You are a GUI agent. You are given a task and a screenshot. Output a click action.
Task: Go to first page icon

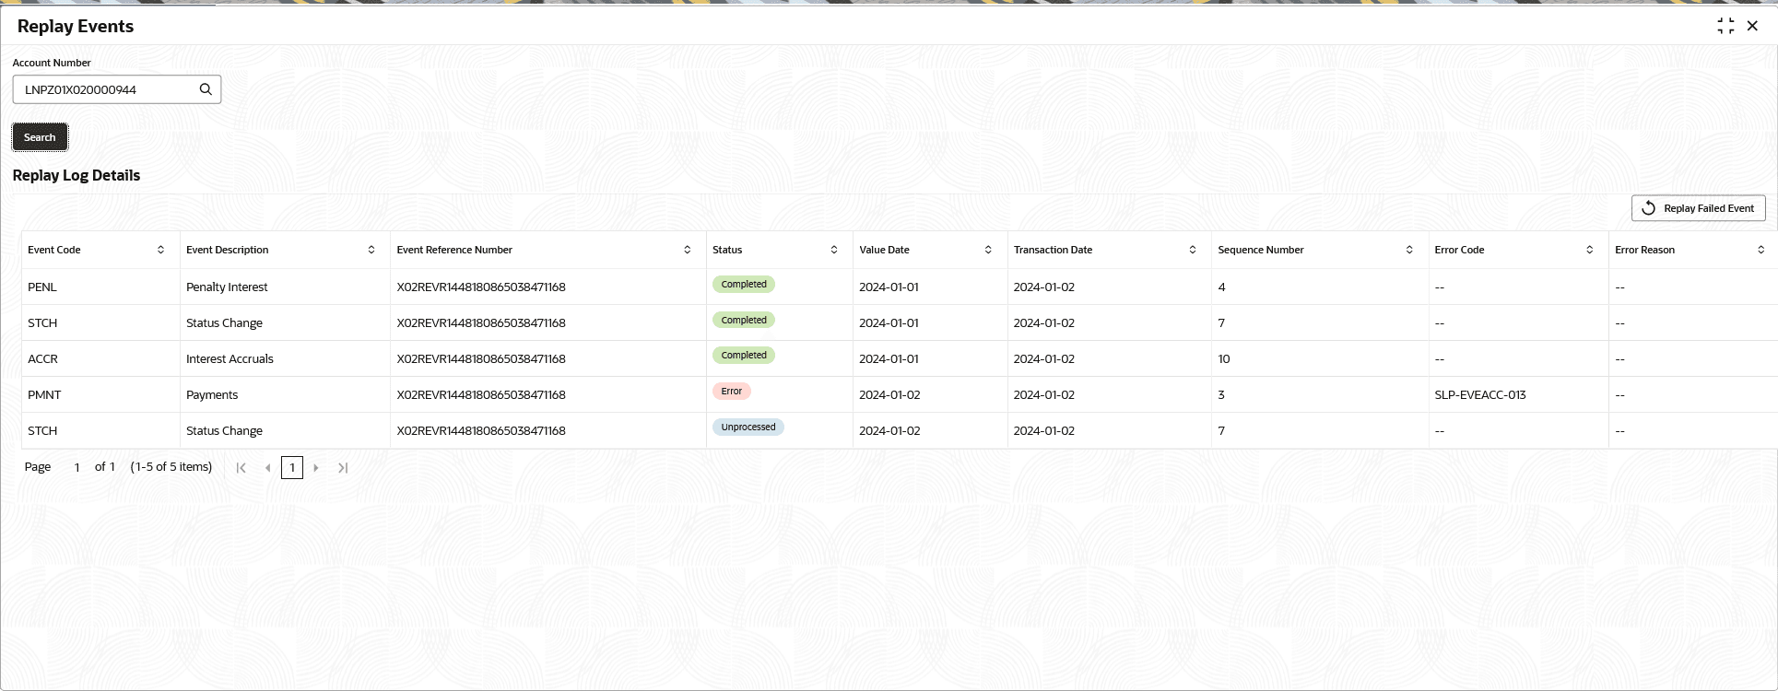(x=241, y=468)
